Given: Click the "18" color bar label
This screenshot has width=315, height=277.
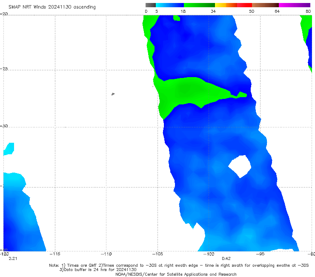Looking at the screenshot, I should coord(183,12).
